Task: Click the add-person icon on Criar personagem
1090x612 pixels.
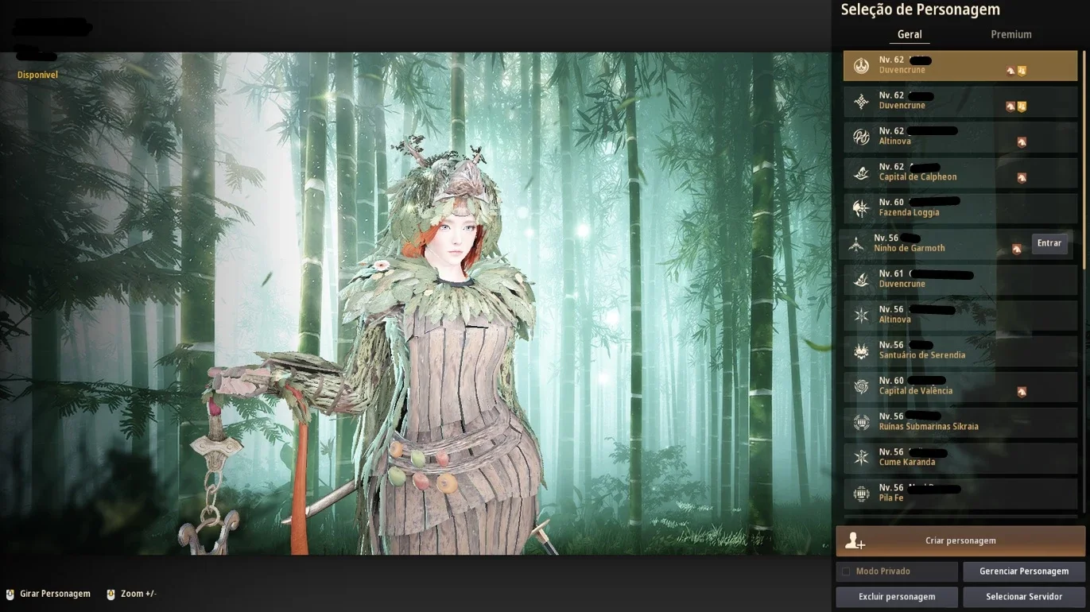Action: point(855,541)
